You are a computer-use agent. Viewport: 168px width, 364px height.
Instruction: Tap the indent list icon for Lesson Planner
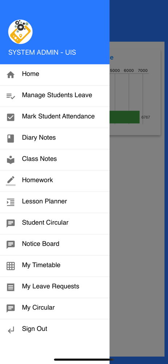point(11,202)
